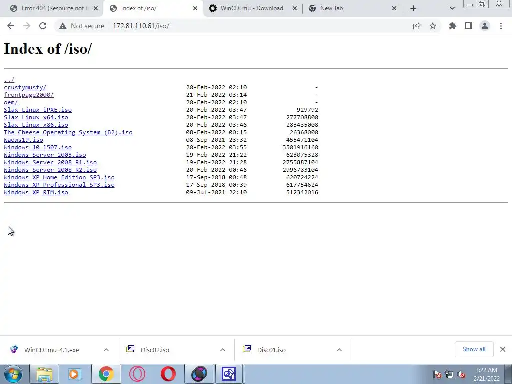
Task: Click the muted volume tray icon
Action: [x=461, y=374]
